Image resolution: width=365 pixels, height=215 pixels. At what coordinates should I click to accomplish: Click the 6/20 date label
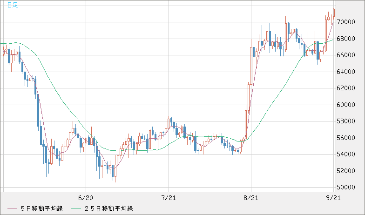[x=86, y=198]
